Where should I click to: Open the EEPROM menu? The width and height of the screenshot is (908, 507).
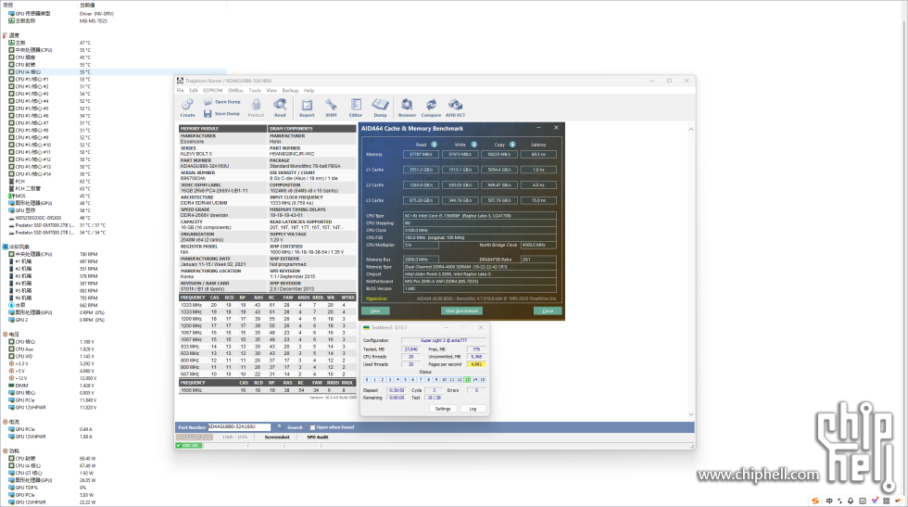pos(212,91)
